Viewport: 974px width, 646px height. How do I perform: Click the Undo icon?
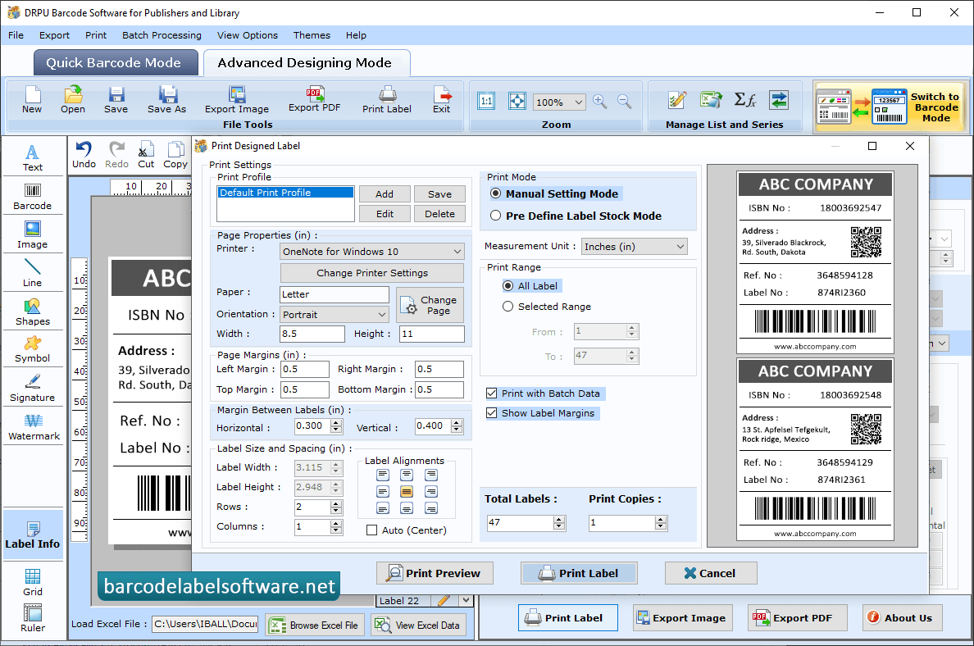pyautogui.click(x=84, y=155)
